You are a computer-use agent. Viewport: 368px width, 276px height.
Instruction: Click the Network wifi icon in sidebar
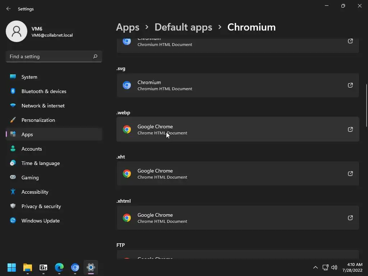click(x=13, y=105)
